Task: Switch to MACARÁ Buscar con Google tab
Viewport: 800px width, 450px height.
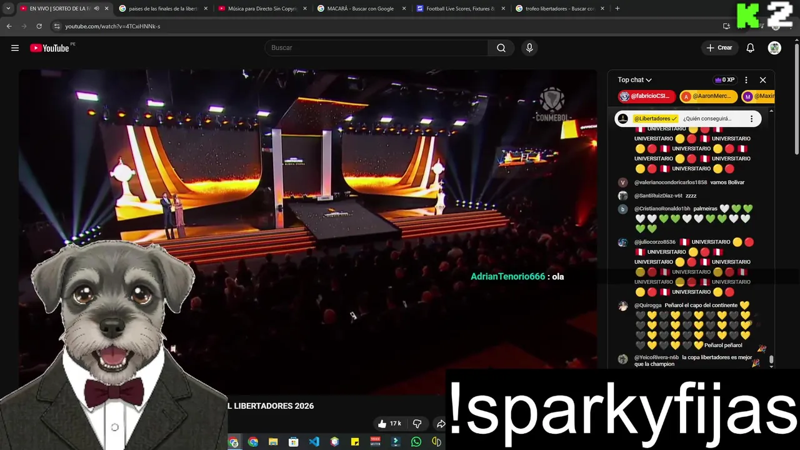Action: point(361,9)
